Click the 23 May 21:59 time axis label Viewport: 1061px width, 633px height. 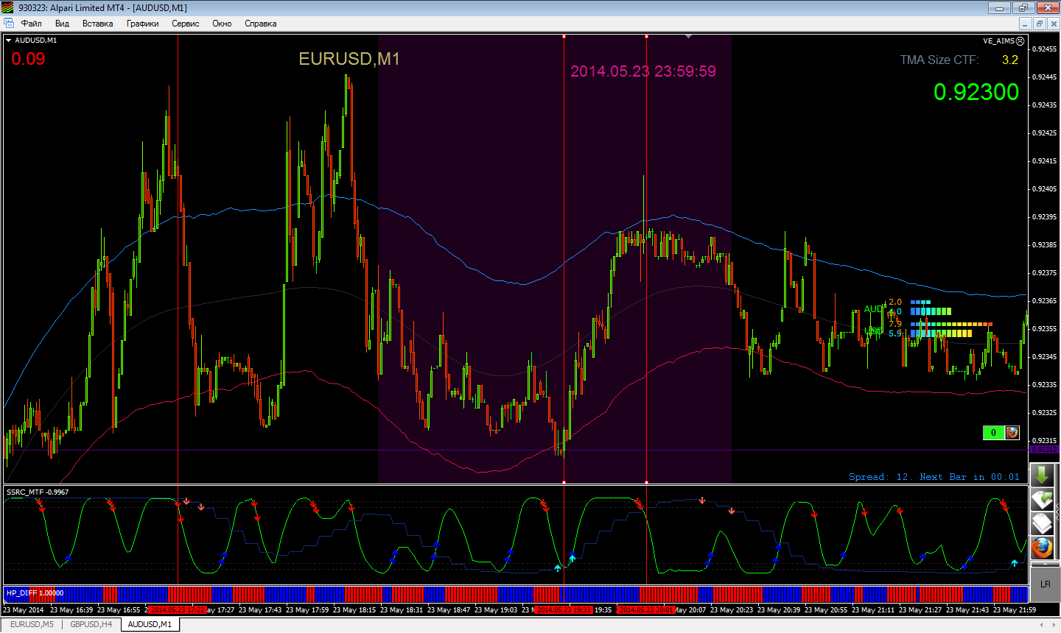tap(1015, 609)
